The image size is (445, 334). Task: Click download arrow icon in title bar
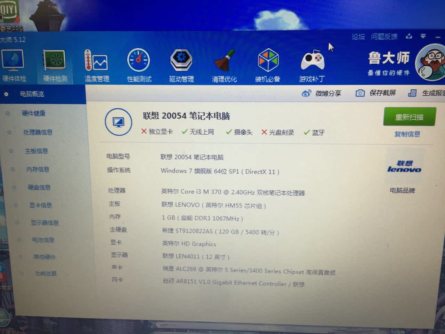(x=409, y=36)
